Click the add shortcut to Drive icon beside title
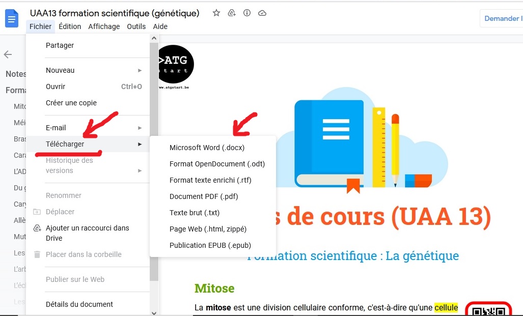This screenshot has width=523, height=316. pyautogui.click(x=232, y=13)
